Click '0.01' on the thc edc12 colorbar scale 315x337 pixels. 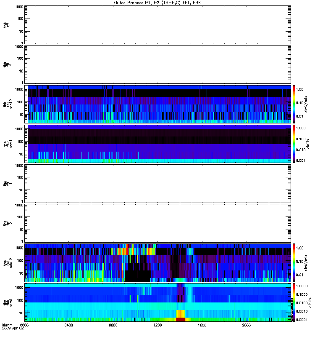tap(299, 275)
